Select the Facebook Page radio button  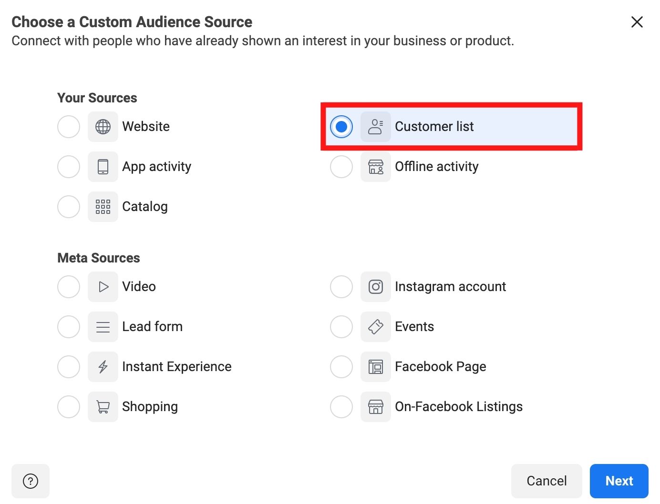341,367
